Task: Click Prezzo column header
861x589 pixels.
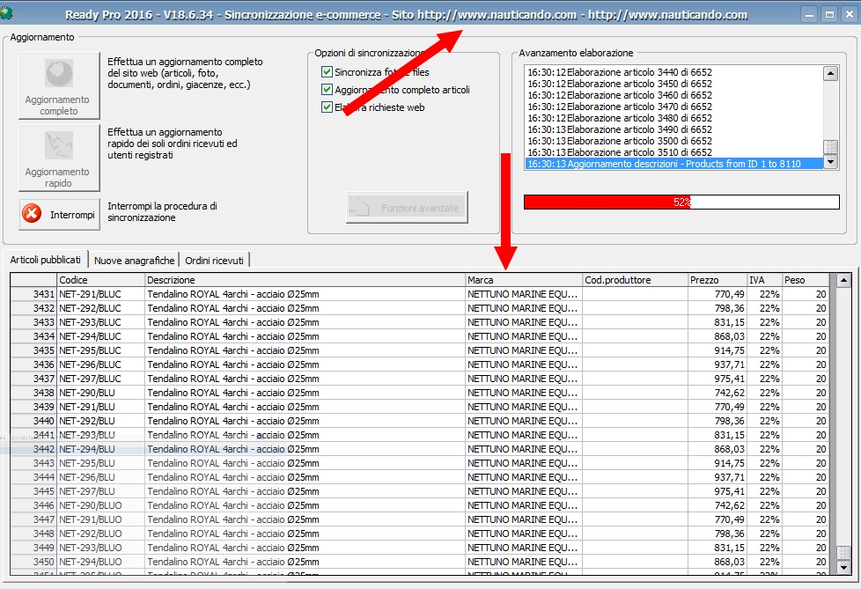Action: [x=717, y=280]
